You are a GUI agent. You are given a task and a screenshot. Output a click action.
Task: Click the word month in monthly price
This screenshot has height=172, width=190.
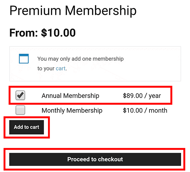(x=158, y=110)
